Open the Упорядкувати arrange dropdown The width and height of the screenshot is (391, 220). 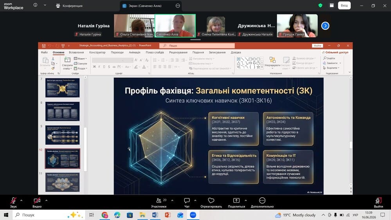(x=272, y=62)
